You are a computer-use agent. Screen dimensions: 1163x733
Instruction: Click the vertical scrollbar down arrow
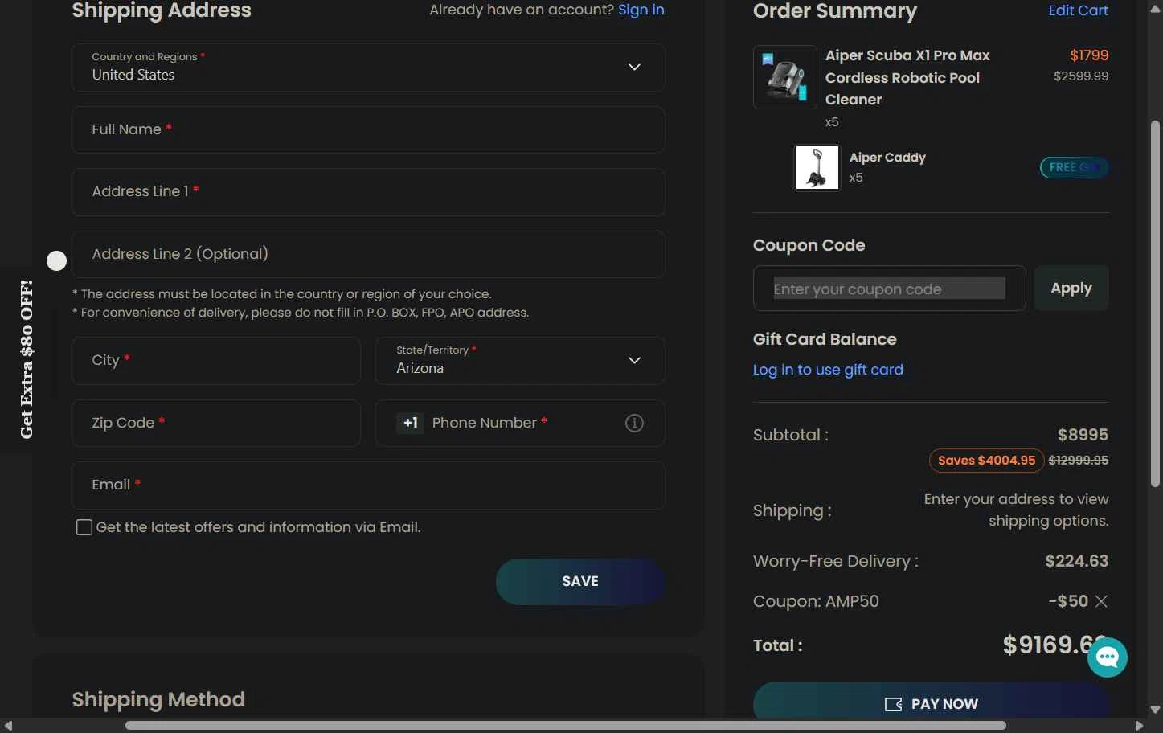point(1156,710)
